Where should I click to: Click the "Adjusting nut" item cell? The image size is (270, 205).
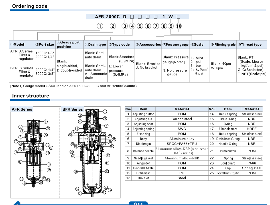143,119
